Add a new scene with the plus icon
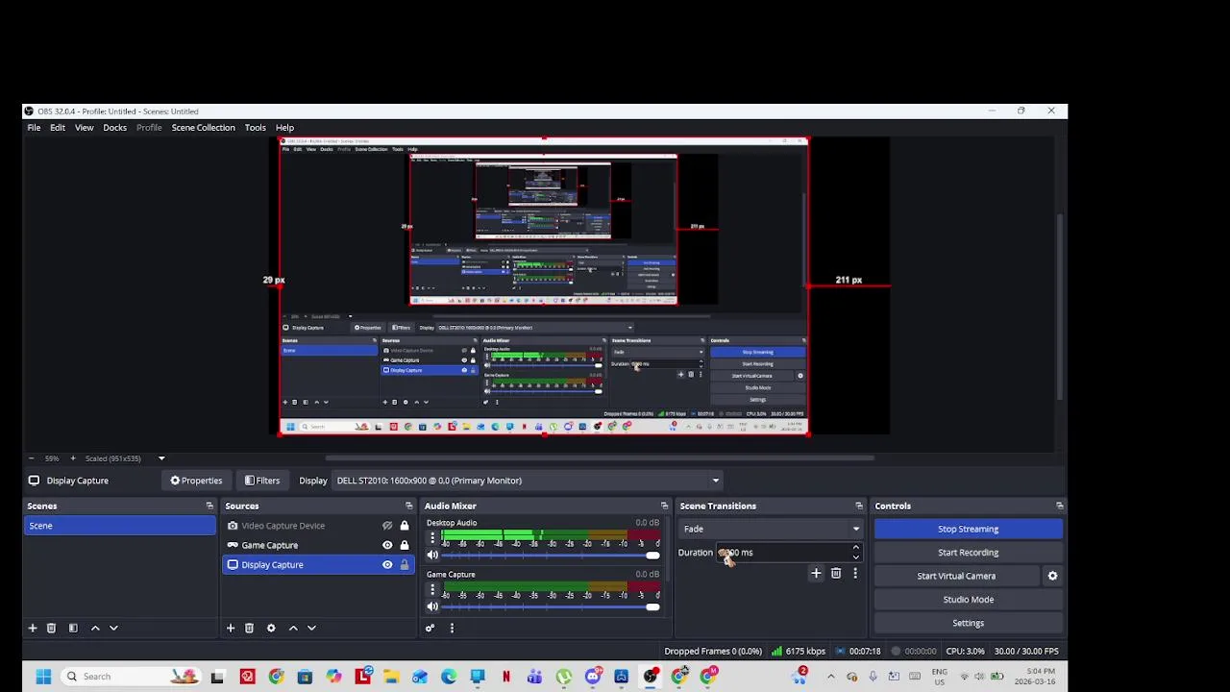Viewport: 1230px width, 692px height. [32, 628]
